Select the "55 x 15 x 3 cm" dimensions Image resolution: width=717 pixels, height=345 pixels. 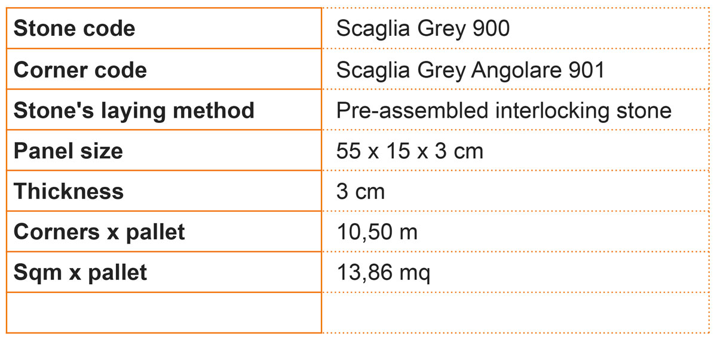(410, 151)
